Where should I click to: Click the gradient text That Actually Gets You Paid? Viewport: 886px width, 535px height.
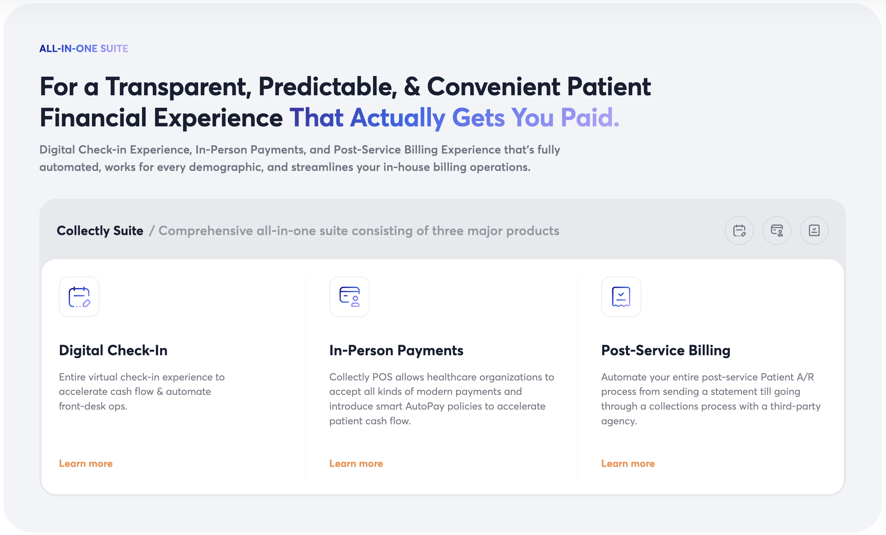click(x=454, y=118)
